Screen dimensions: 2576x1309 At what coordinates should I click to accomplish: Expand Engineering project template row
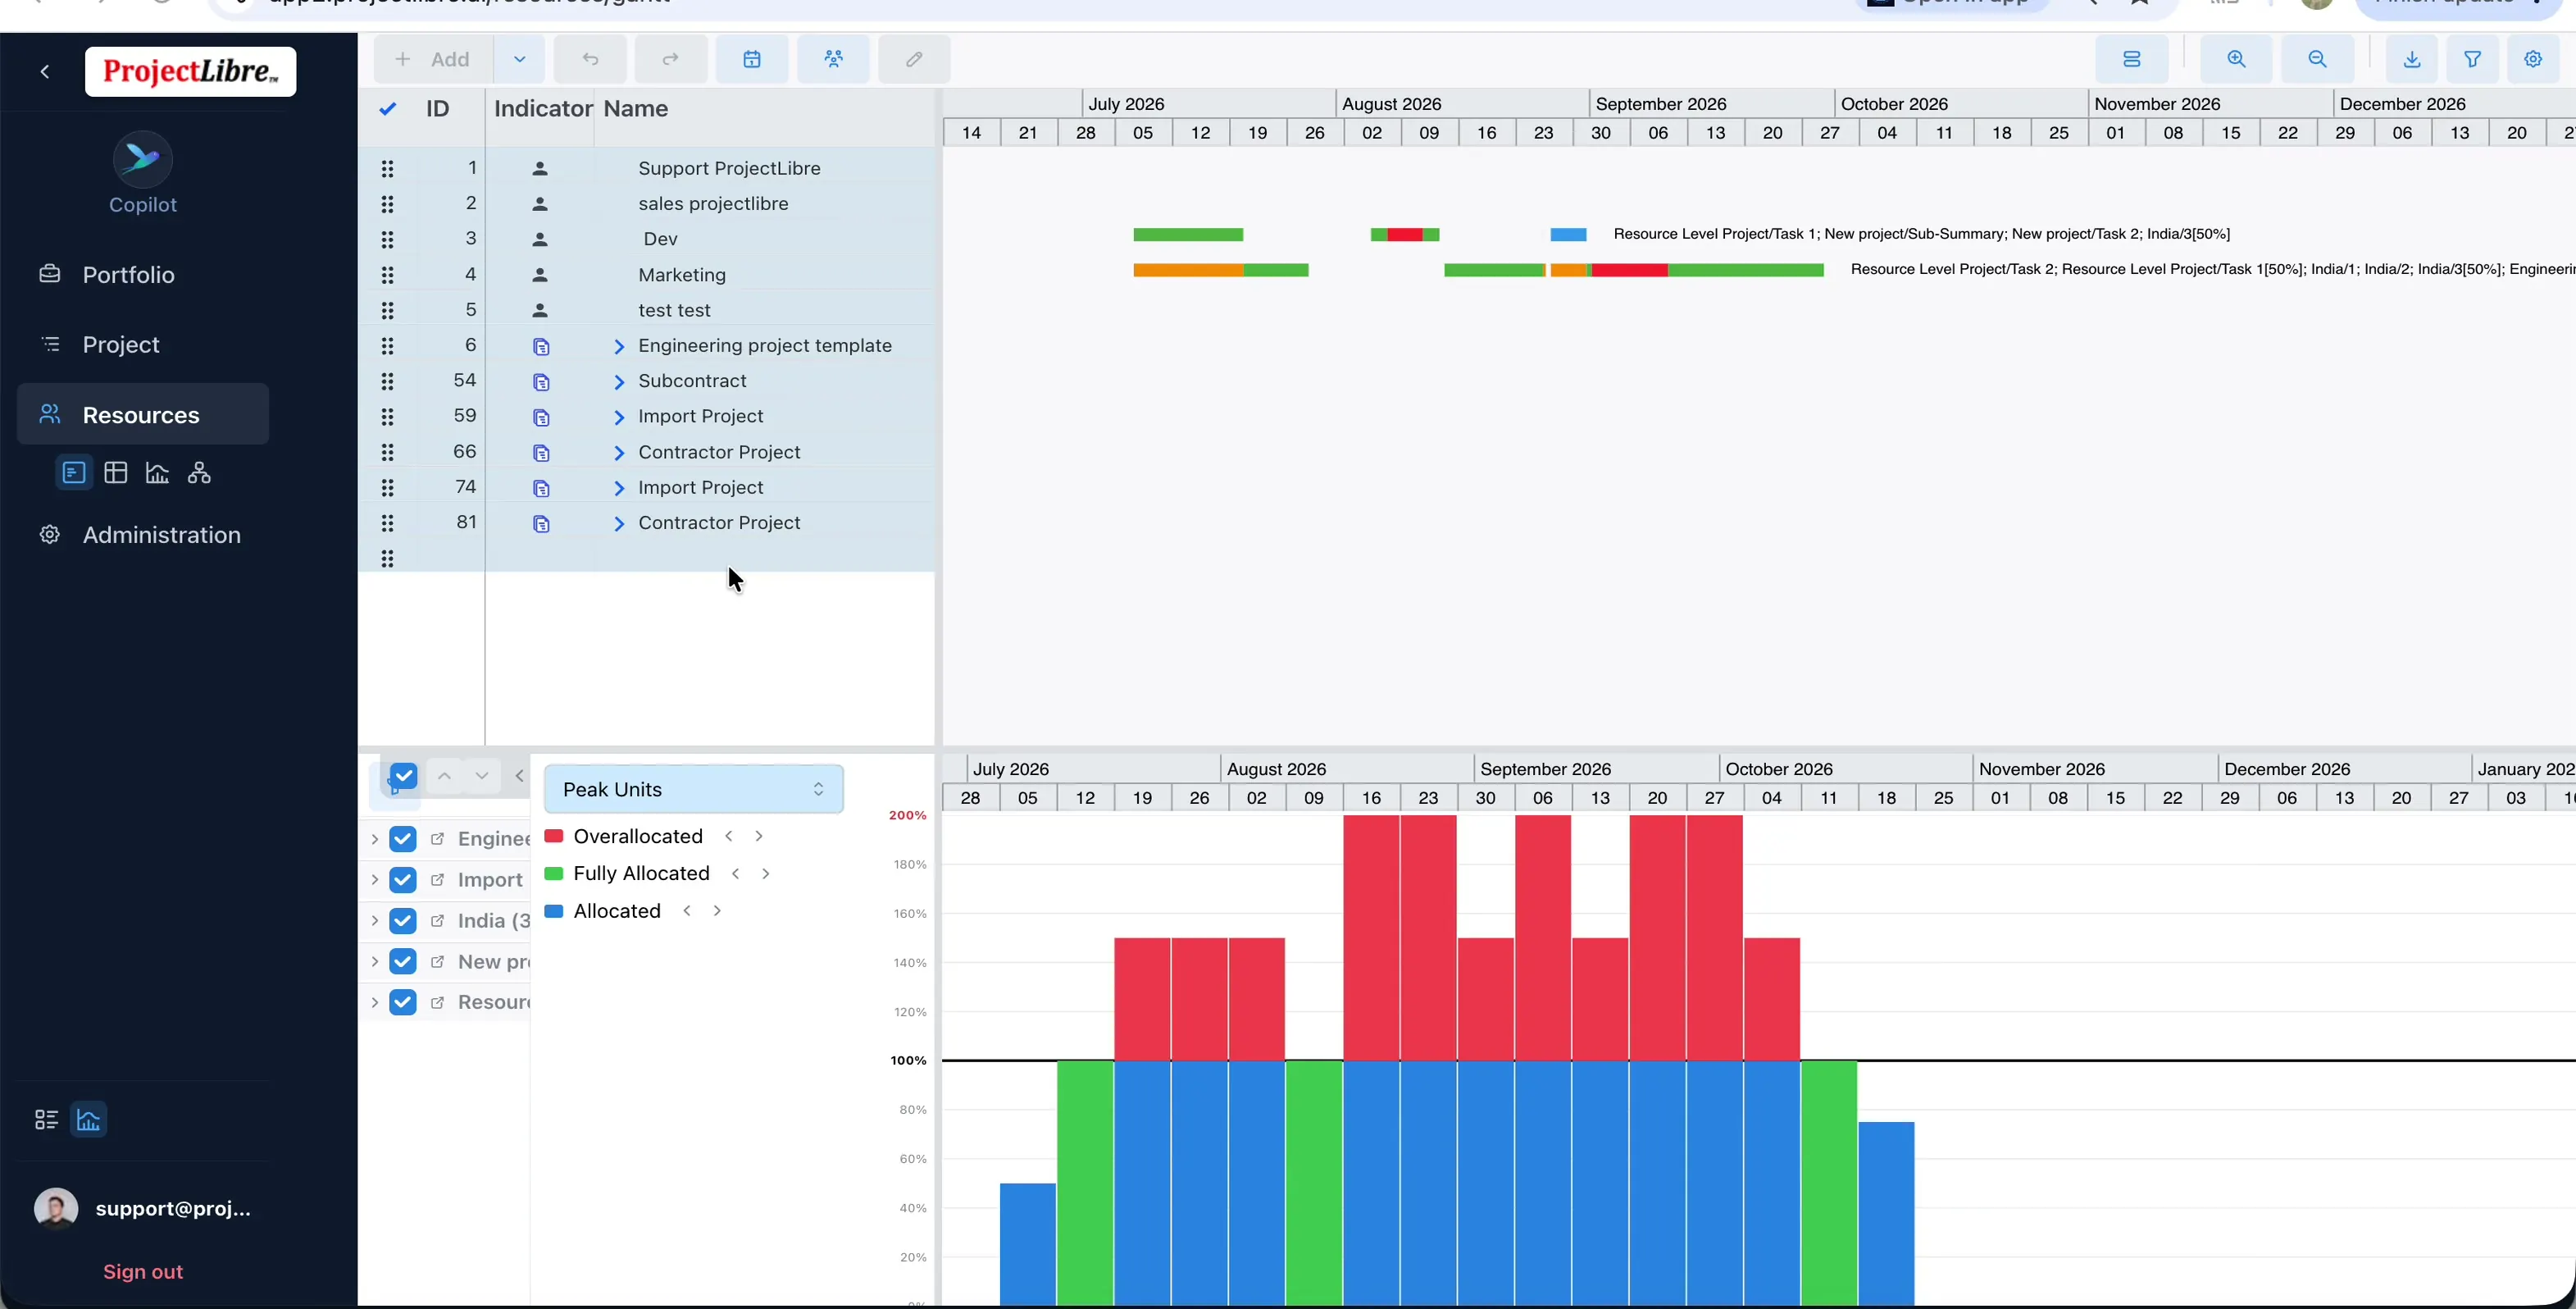(619, 346)
